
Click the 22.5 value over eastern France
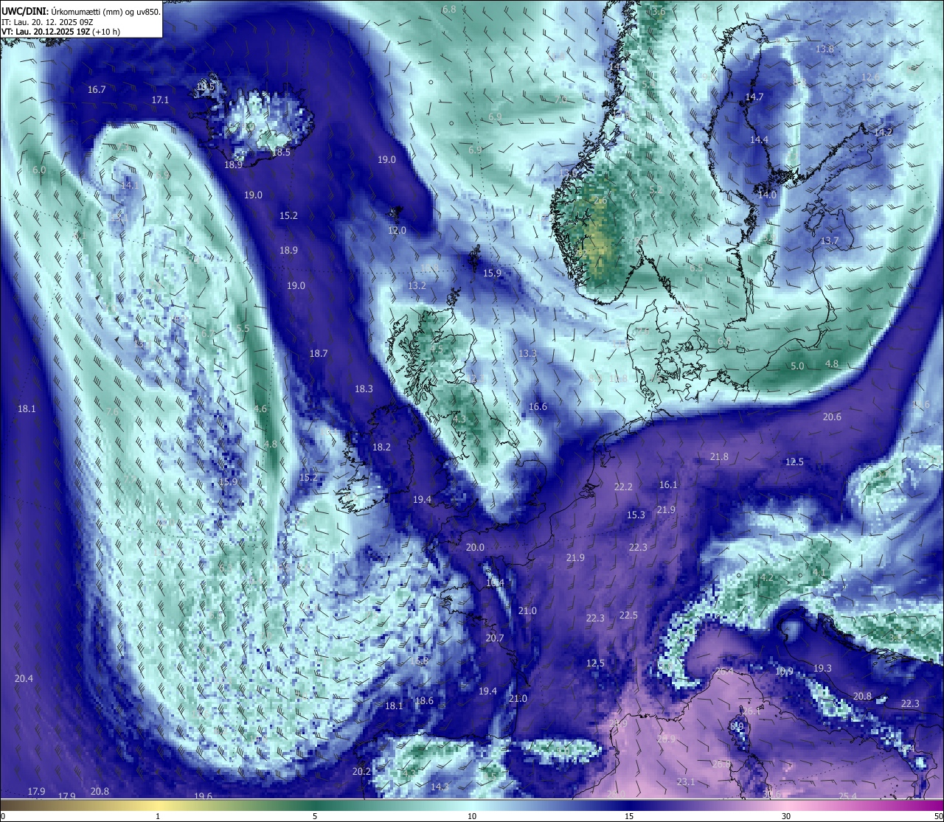[628, 615]
